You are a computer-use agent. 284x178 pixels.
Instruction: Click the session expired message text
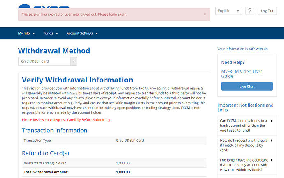pyautogui.click(x=74, y=14)
